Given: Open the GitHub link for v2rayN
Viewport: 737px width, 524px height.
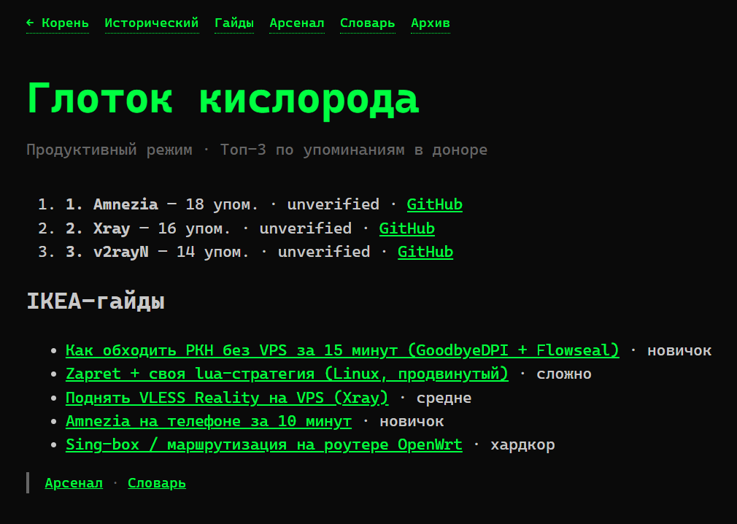Looking at the screenshot, I should pyautogui.click(x=425, y=252).
